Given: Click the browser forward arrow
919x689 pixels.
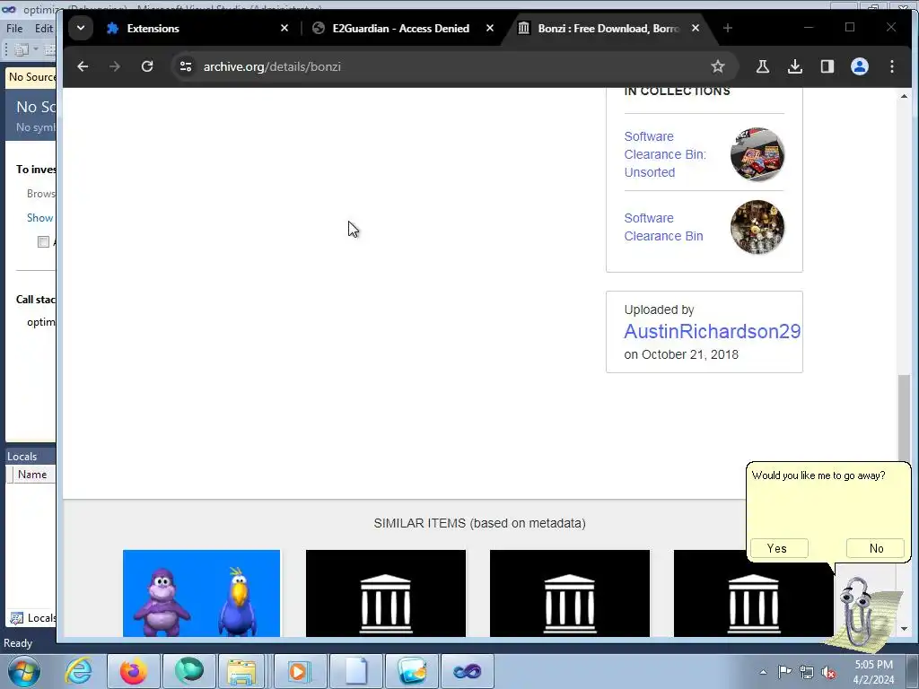Looking at the screenshot, I should coord(115,66).
